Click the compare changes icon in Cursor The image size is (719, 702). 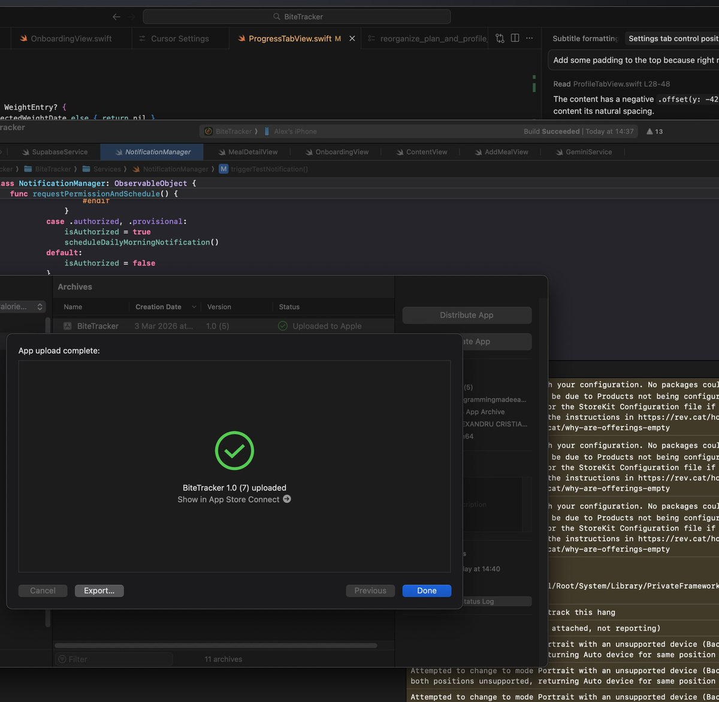click(500, 38)
